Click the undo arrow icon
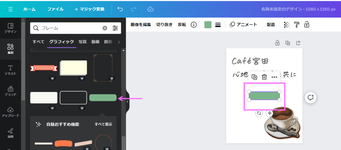341x150 pixels. click(x=120, y=9)
